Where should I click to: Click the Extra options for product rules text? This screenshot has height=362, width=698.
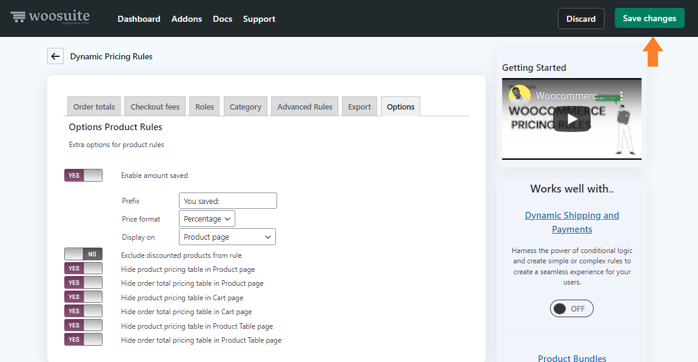pyautogui.click(x=116, y=145)
